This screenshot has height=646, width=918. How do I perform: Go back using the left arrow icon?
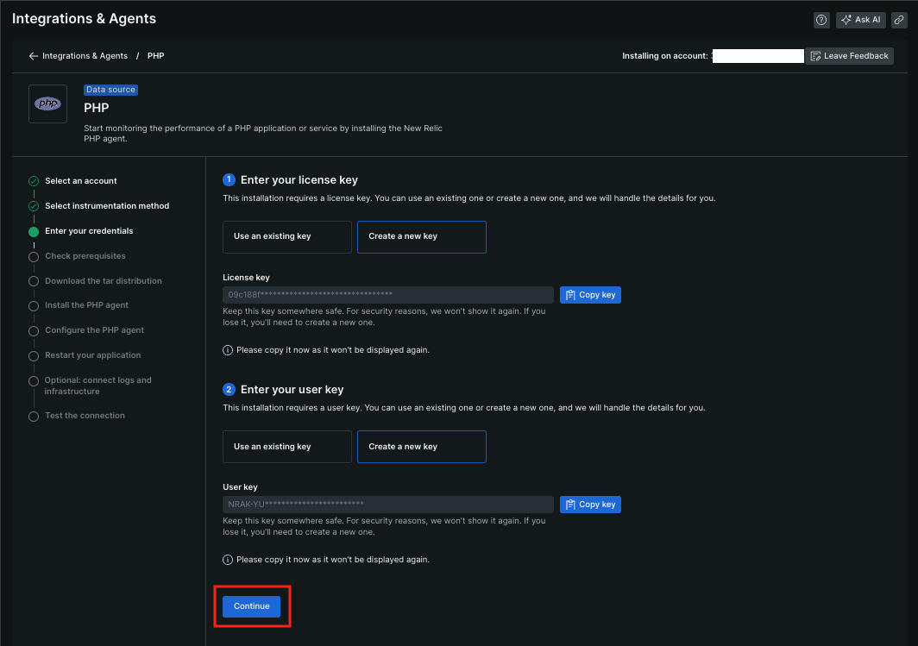[x=34, y=56]
